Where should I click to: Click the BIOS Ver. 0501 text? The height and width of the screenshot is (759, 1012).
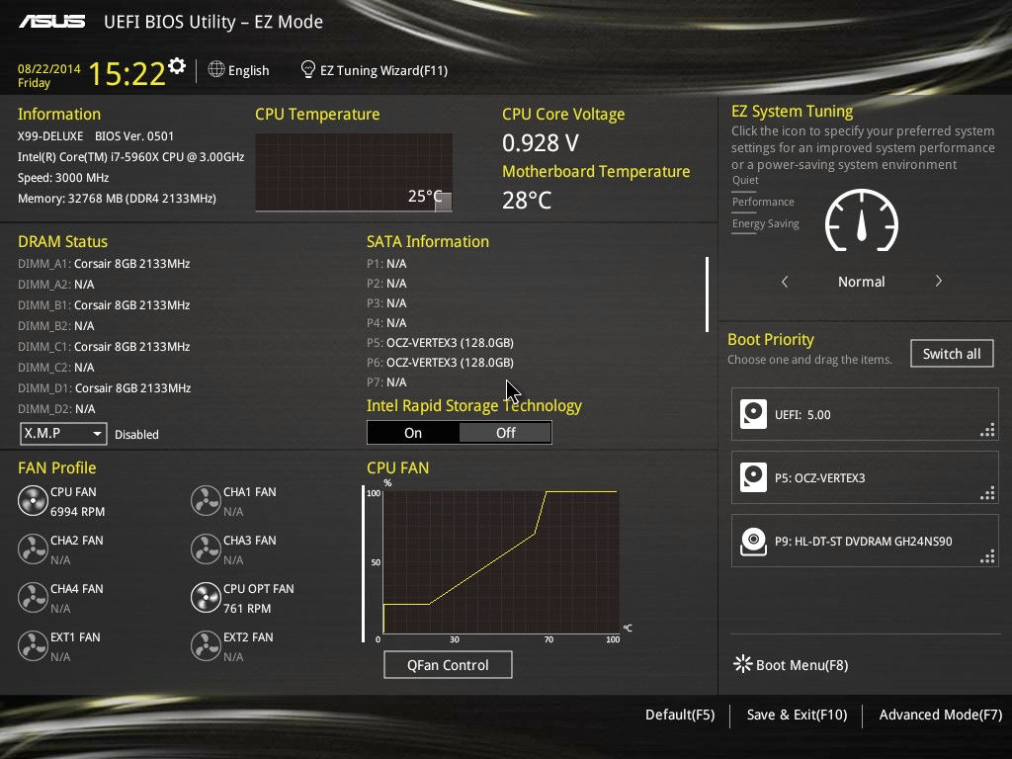134,136
